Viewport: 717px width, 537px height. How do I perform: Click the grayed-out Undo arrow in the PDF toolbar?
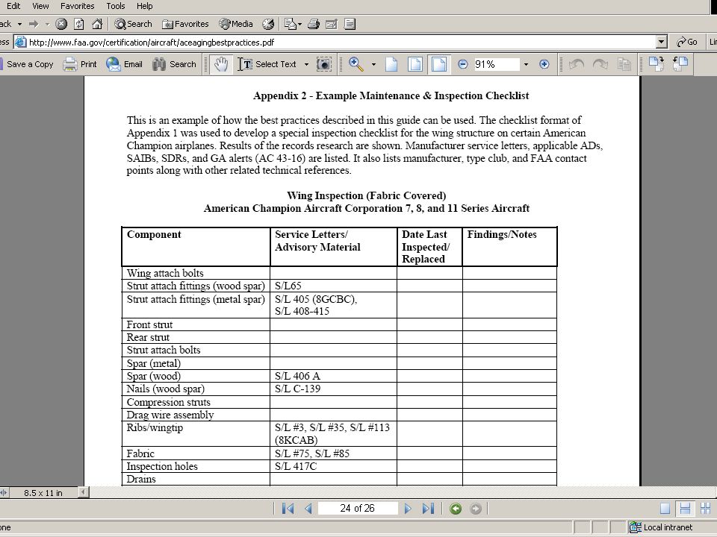[577, 64]
